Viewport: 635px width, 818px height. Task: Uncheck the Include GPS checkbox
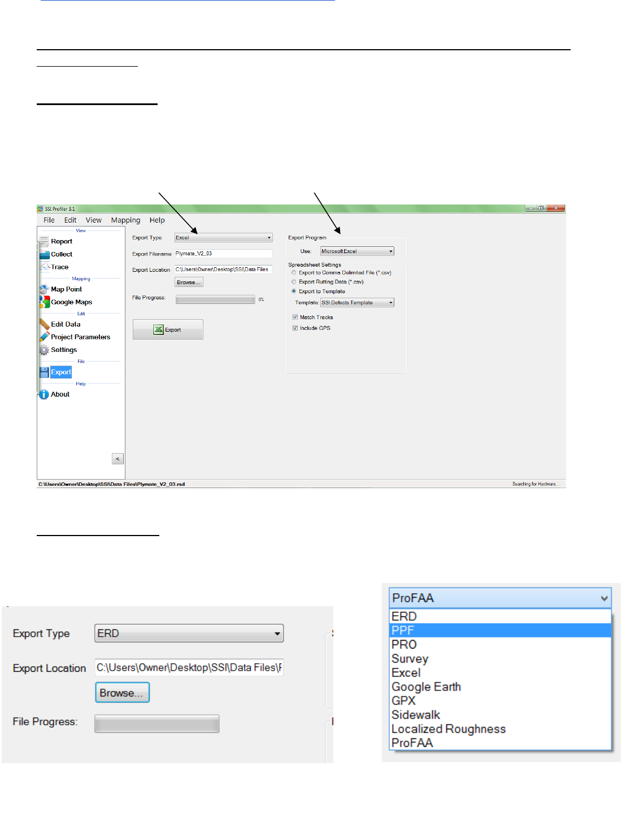coord(295,328)
